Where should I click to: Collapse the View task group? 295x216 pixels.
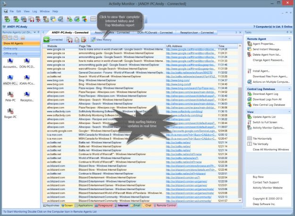289,110
